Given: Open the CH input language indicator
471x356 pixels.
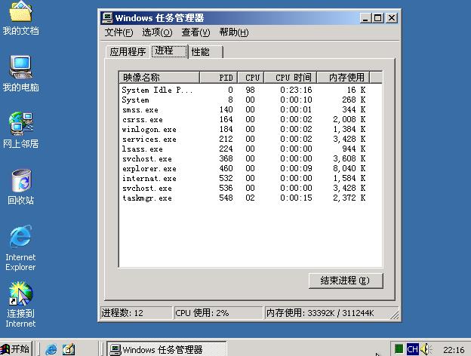Looking at the screenshot, I should 412,348.
